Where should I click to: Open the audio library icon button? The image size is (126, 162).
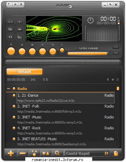pyautogui.click(x=11, y=29)
